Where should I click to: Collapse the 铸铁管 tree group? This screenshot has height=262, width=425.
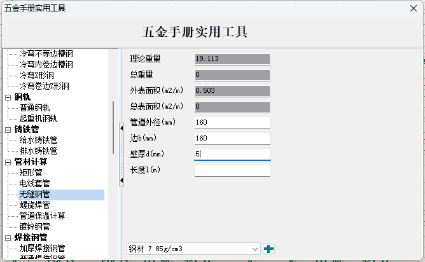point(8,130)
